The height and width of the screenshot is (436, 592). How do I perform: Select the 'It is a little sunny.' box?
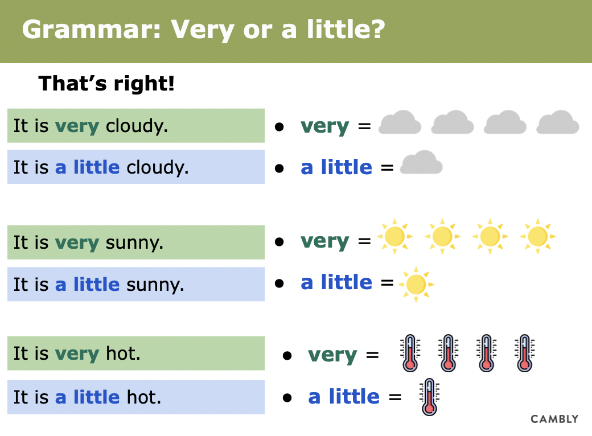click(x=136, y=284)
